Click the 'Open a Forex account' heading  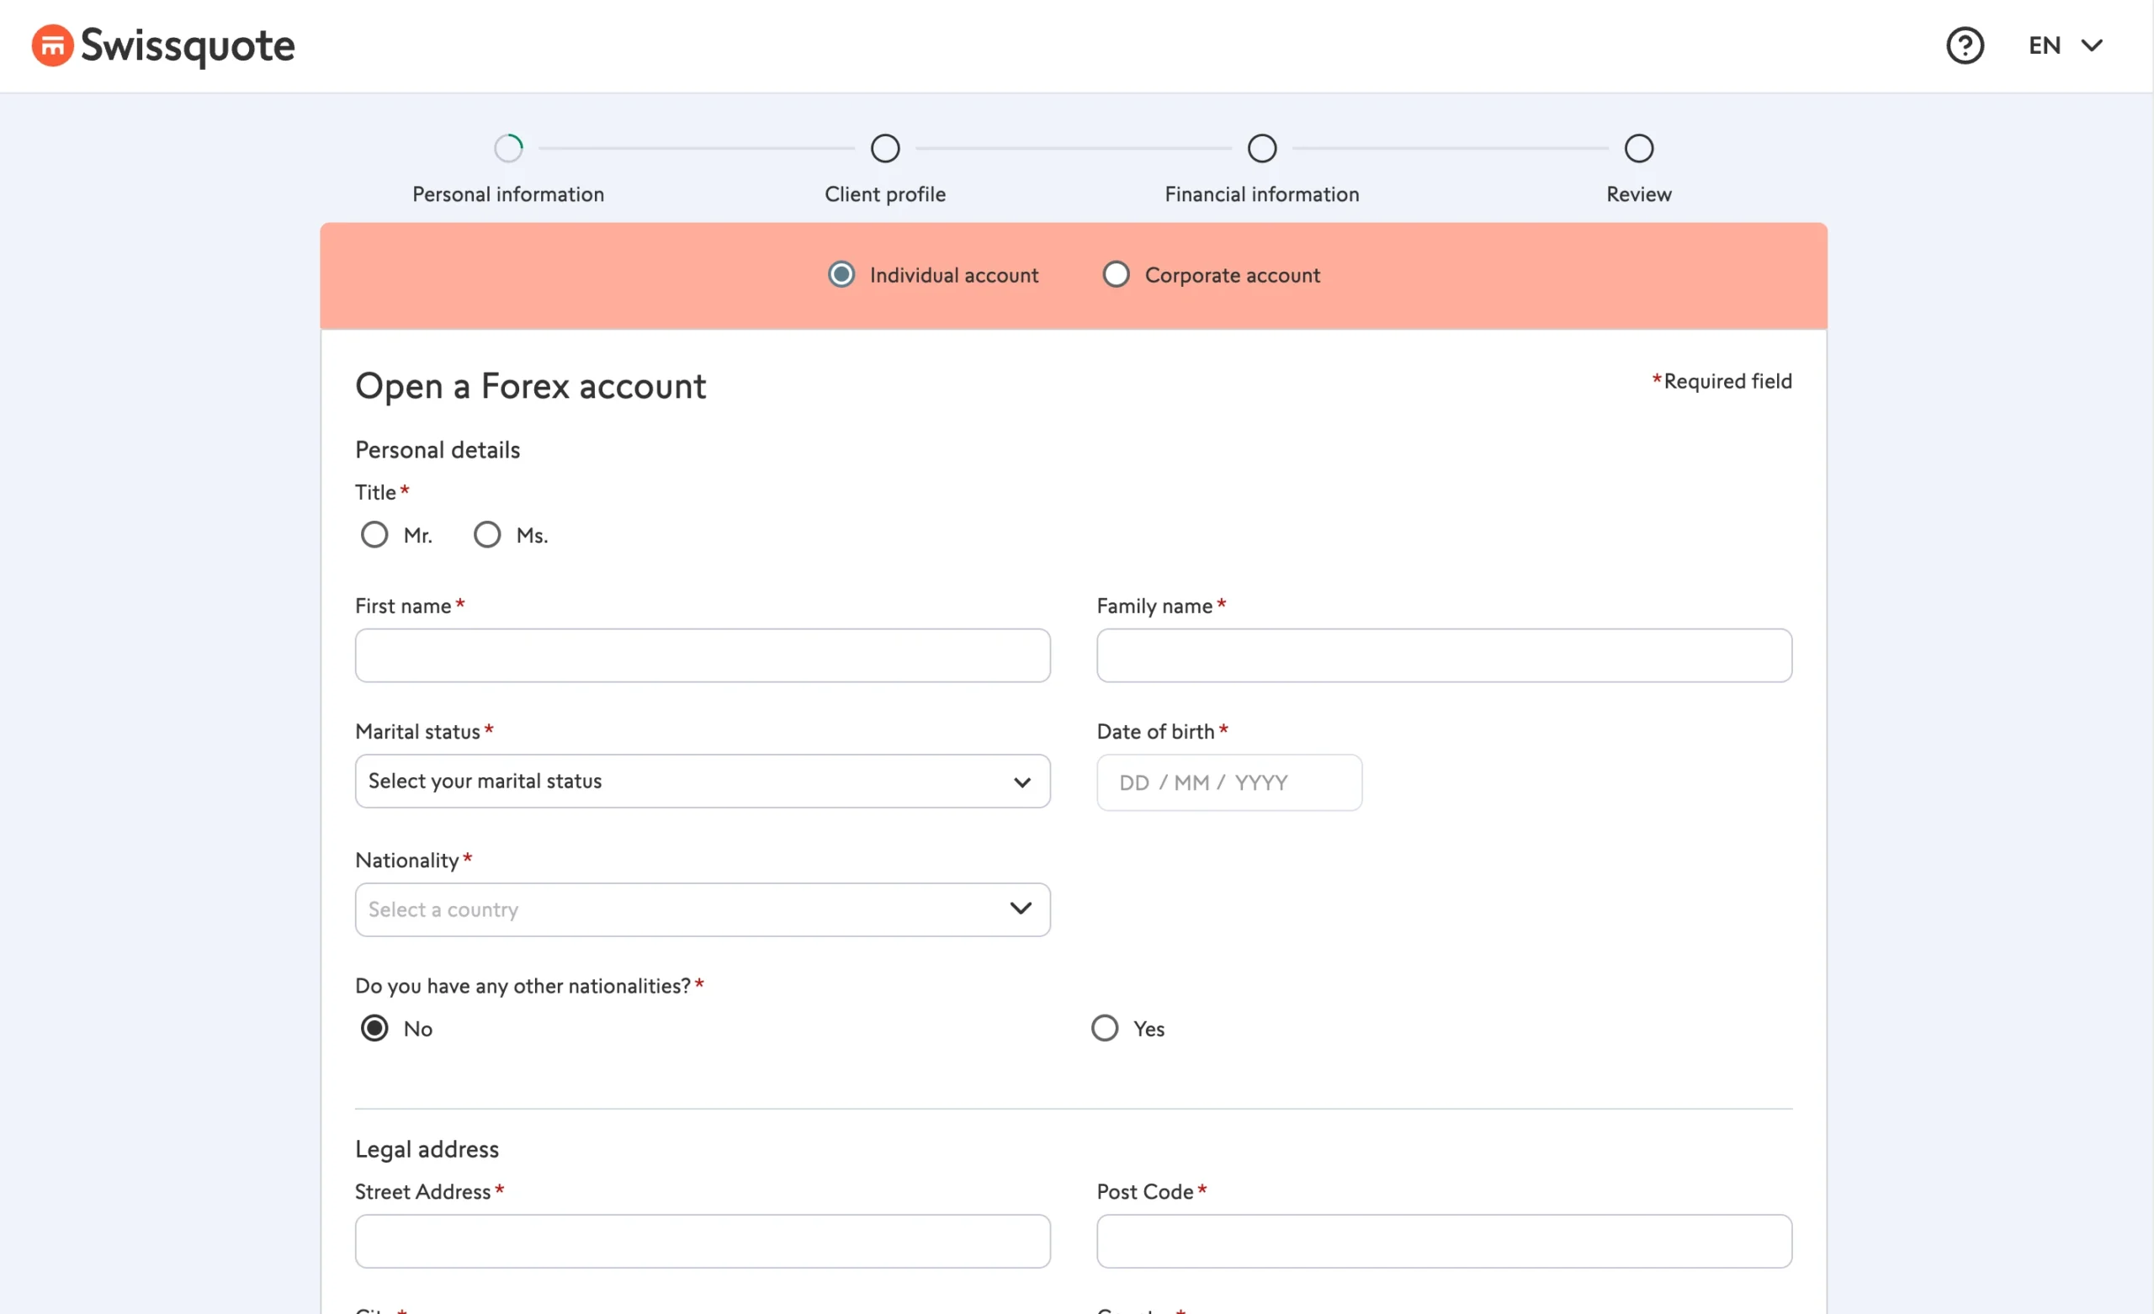(531, 386)
